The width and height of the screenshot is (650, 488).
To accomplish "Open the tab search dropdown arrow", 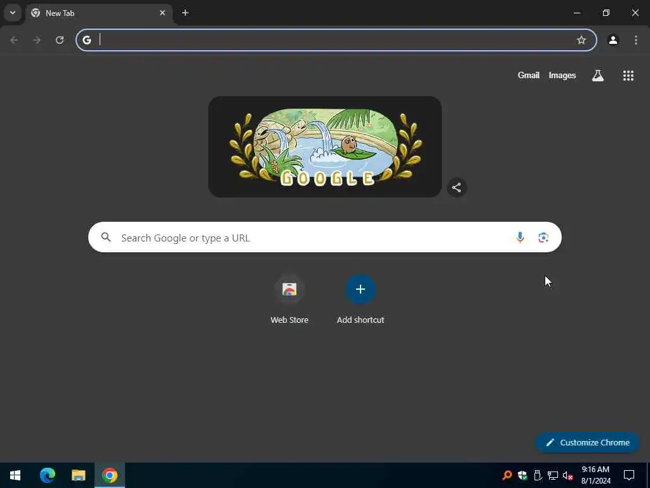I will point(13,13).
